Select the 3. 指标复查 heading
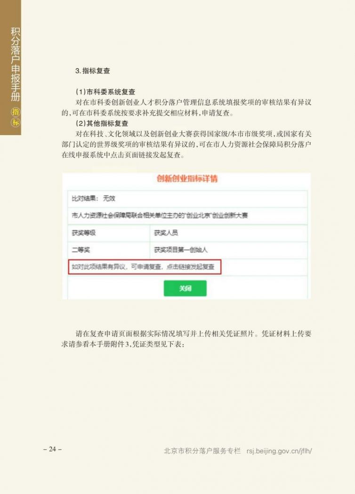Viewport: 355px width, 494px height. pyautogui.click(x=93, y=71)
